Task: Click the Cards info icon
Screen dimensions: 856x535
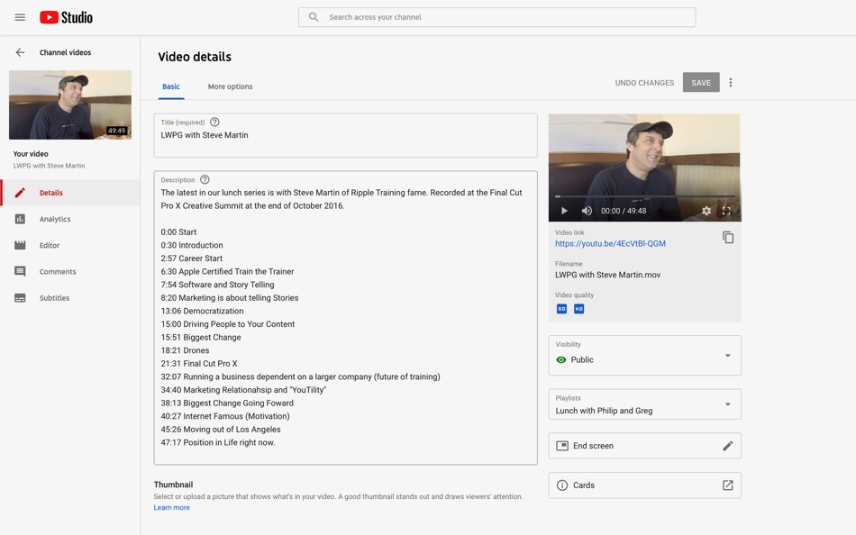Action: [x=561, y=485]
